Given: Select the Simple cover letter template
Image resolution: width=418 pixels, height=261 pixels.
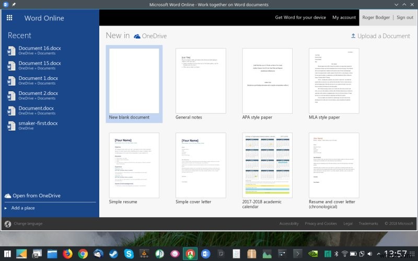Looking at the screenshot, I should pyautogui.click(x=201, y=168).
